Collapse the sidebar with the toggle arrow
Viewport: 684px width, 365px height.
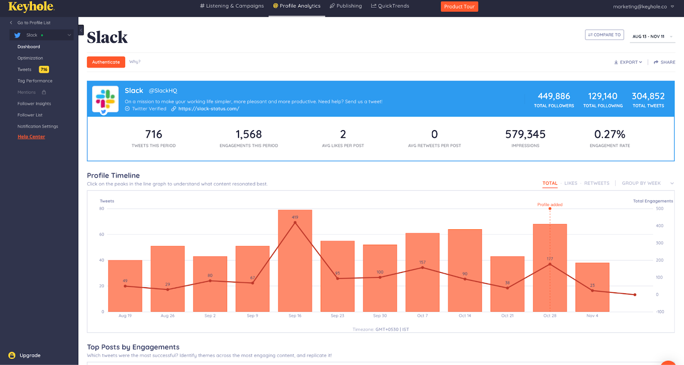(x=81, y=30)
